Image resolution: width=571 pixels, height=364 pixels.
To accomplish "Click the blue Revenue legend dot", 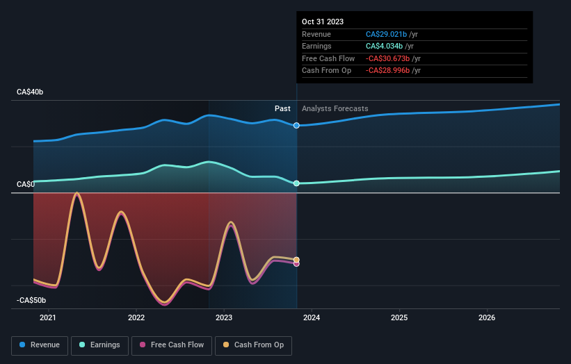I will (x=22, y=345).
